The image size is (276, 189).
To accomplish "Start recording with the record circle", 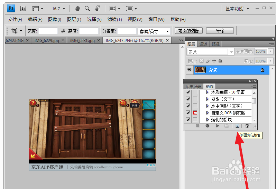I will pos(208,126).
